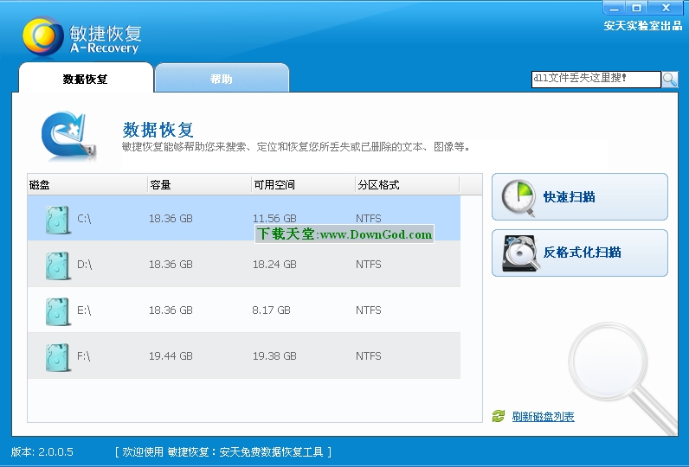Click the quick scan clock icon
The width and height of the screenshot is (689, 467).
tap(518, 197)
